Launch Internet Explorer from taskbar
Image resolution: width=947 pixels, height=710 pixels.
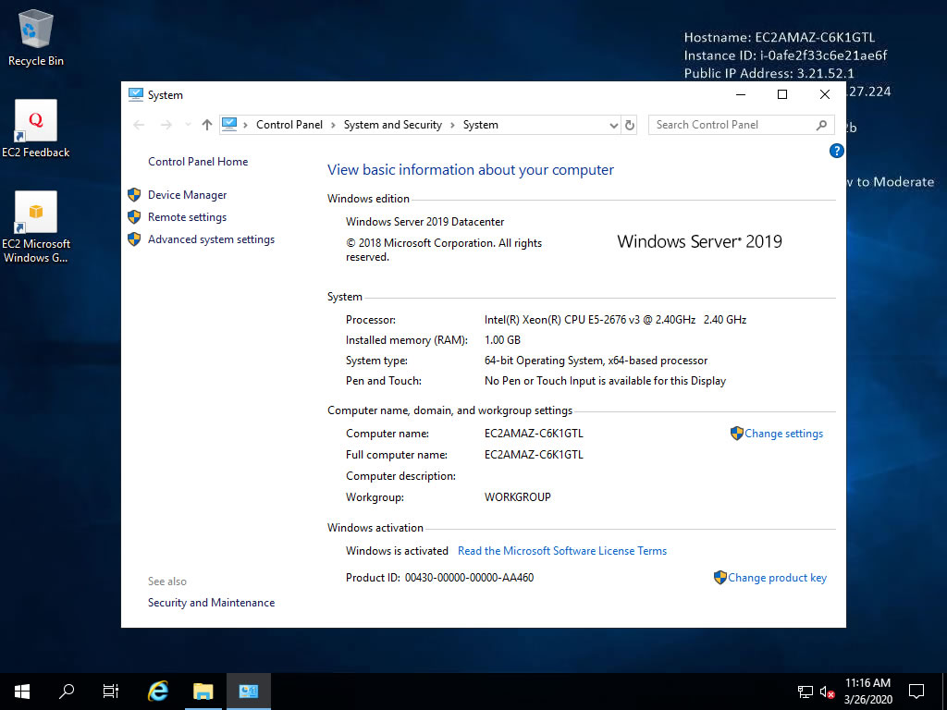[158, 692]
